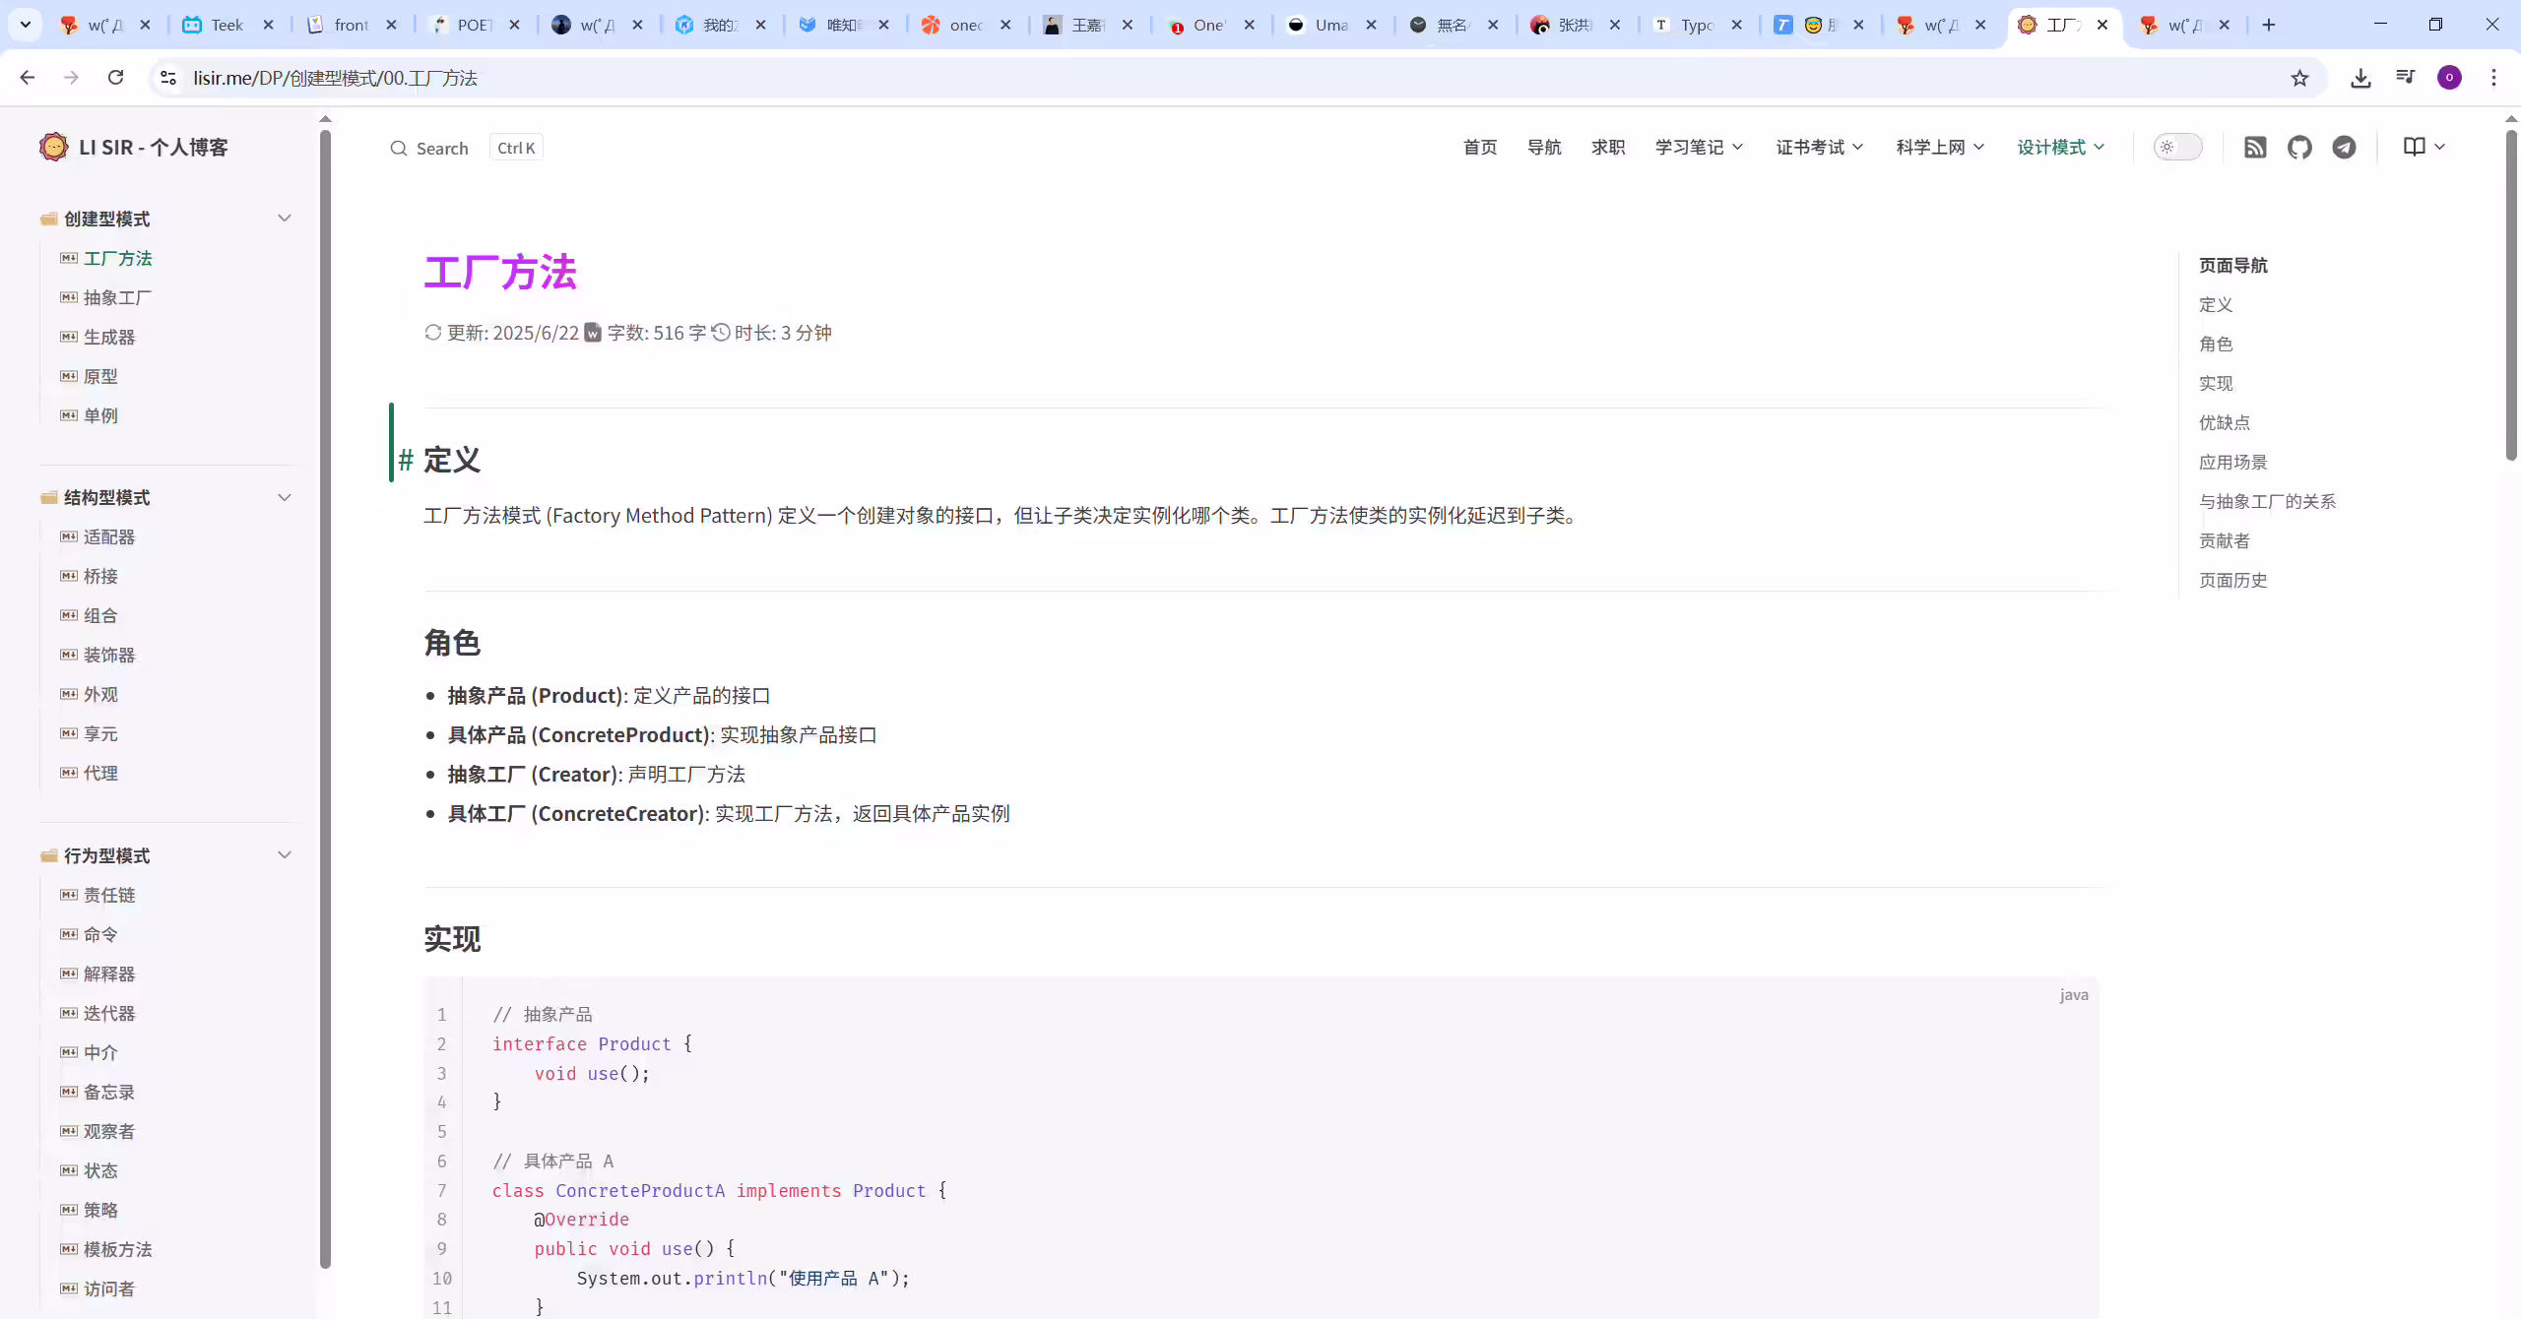
Task: Click the 结构型模式 folder icon
Action: click(x=48, y=497)
